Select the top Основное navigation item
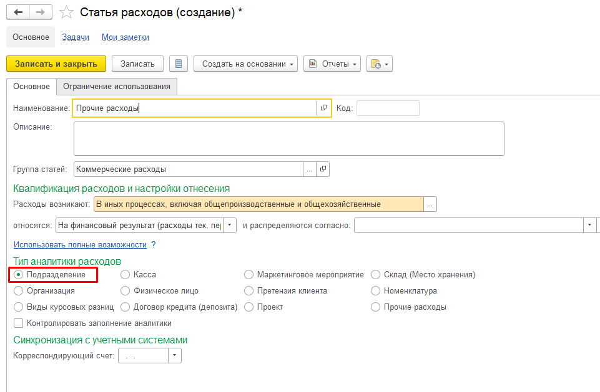Image resolution: width=600 pixels, height=392 pixels. point(31,37)
